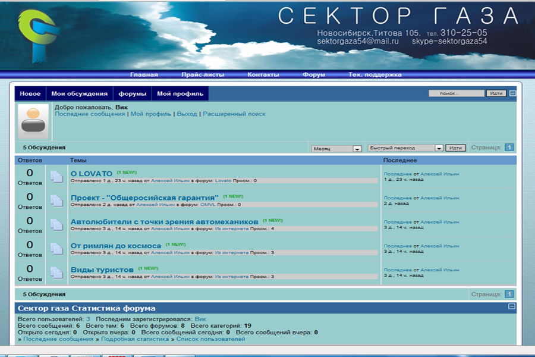The width and height of the screenshot is (535, 357).
Task: Switch to the Мой профиль tab
Action: [x=180, y=94]
